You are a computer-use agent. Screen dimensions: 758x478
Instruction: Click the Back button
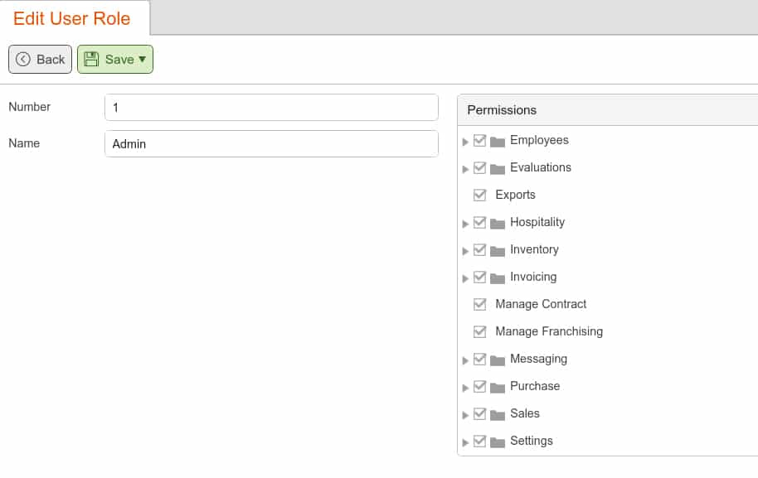tap(40, 60)
